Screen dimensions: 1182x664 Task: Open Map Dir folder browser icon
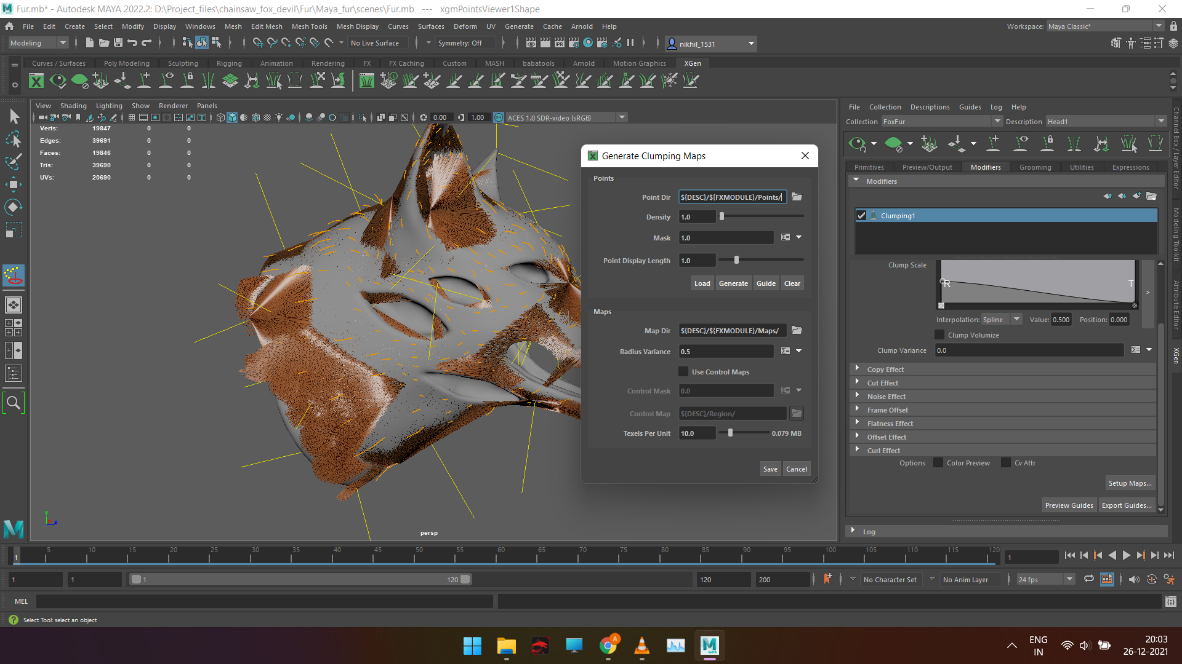797,330
